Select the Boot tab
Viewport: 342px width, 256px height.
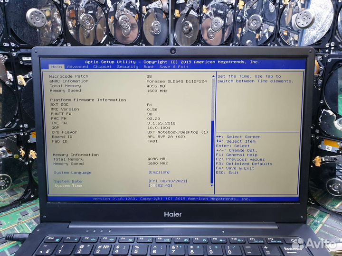tap(149, 67)
